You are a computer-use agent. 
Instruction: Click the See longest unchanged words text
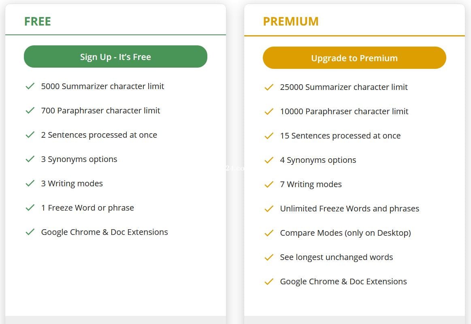[336, 257]
